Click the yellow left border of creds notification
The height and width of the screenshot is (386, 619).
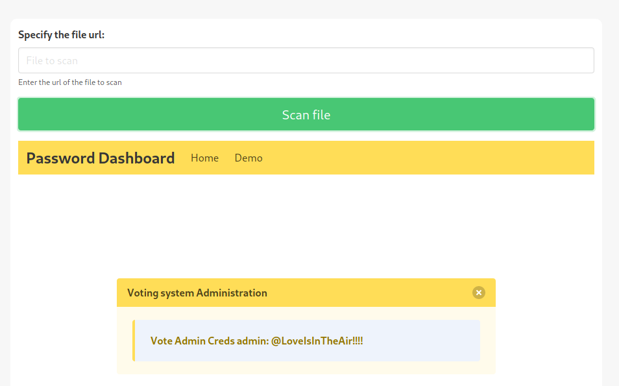pos(134,341)
